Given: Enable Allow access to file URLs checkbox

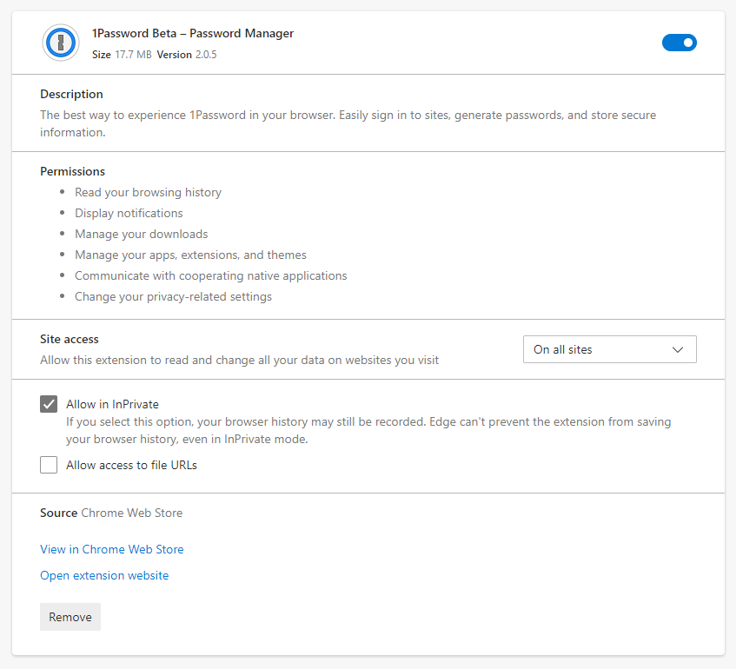Looking at the screenshot, I should [x=49, y=465].
